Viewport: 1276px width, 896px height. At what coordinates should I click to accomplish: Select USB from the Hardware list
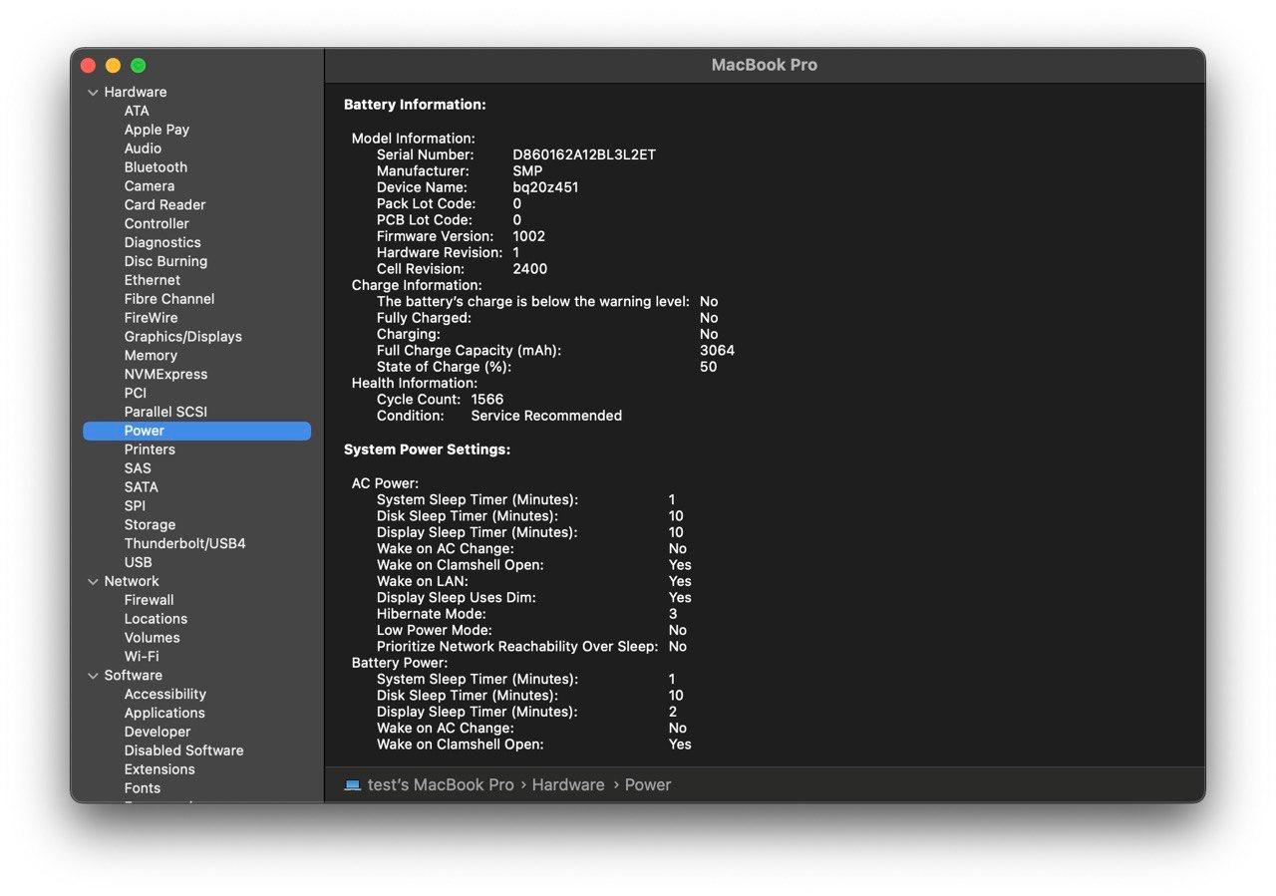138,562
